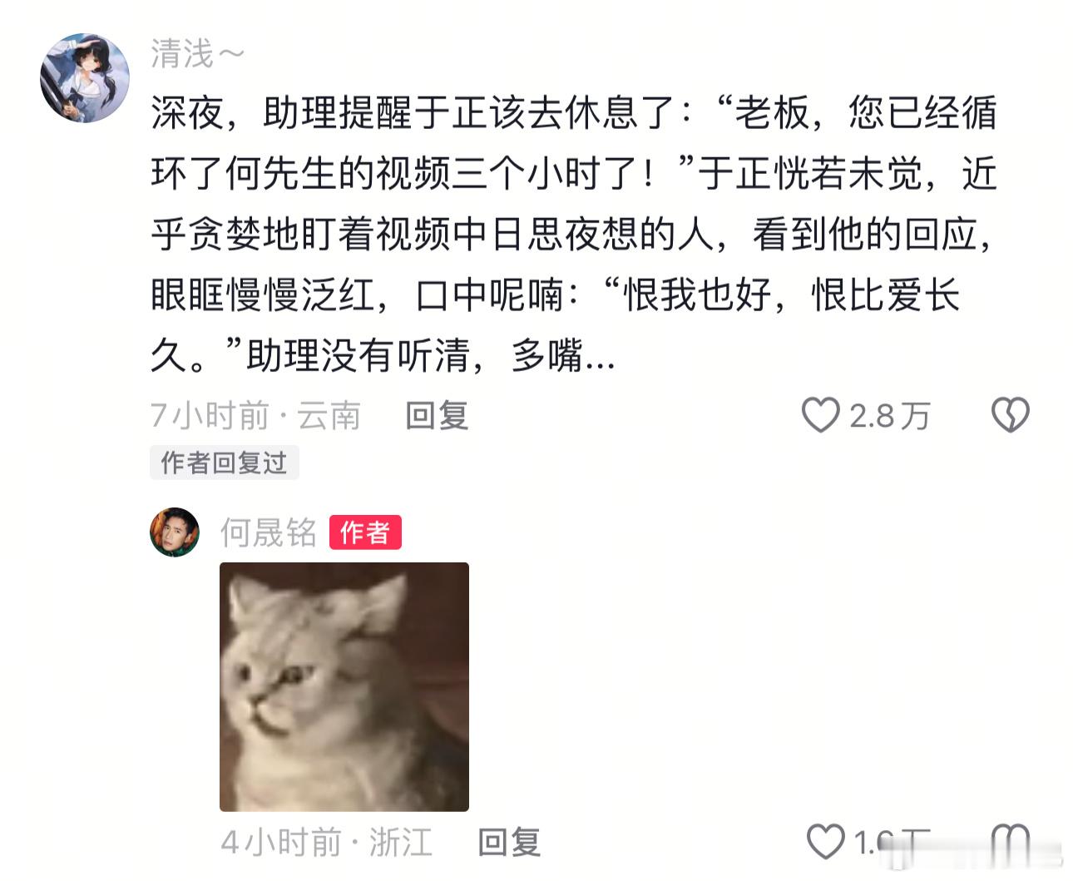The height and width of the screenshot is (881, 1073).
Task: Tap the red 作者 badge
Action: 365,532
